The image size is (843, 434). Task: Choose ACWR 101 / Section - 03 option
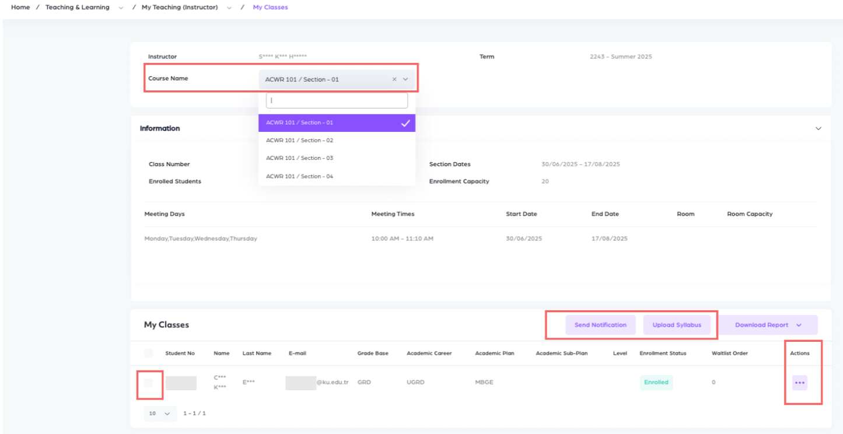(x=300, y=158)
